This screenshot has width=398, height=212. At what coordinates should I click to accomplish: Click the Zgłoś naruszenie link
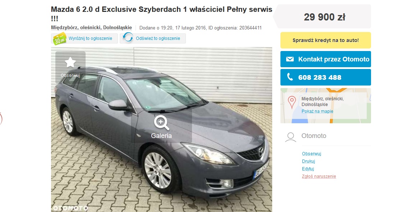pos(319,176)
